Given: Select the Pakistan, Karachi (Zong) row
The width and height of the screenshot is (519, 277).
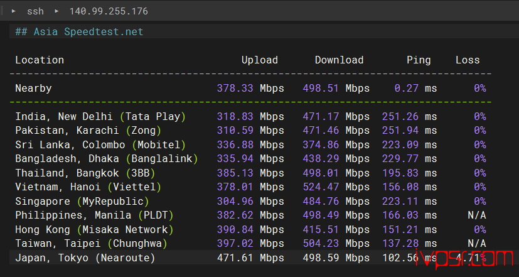Looking at the screenshot, I should click(88, 131).
